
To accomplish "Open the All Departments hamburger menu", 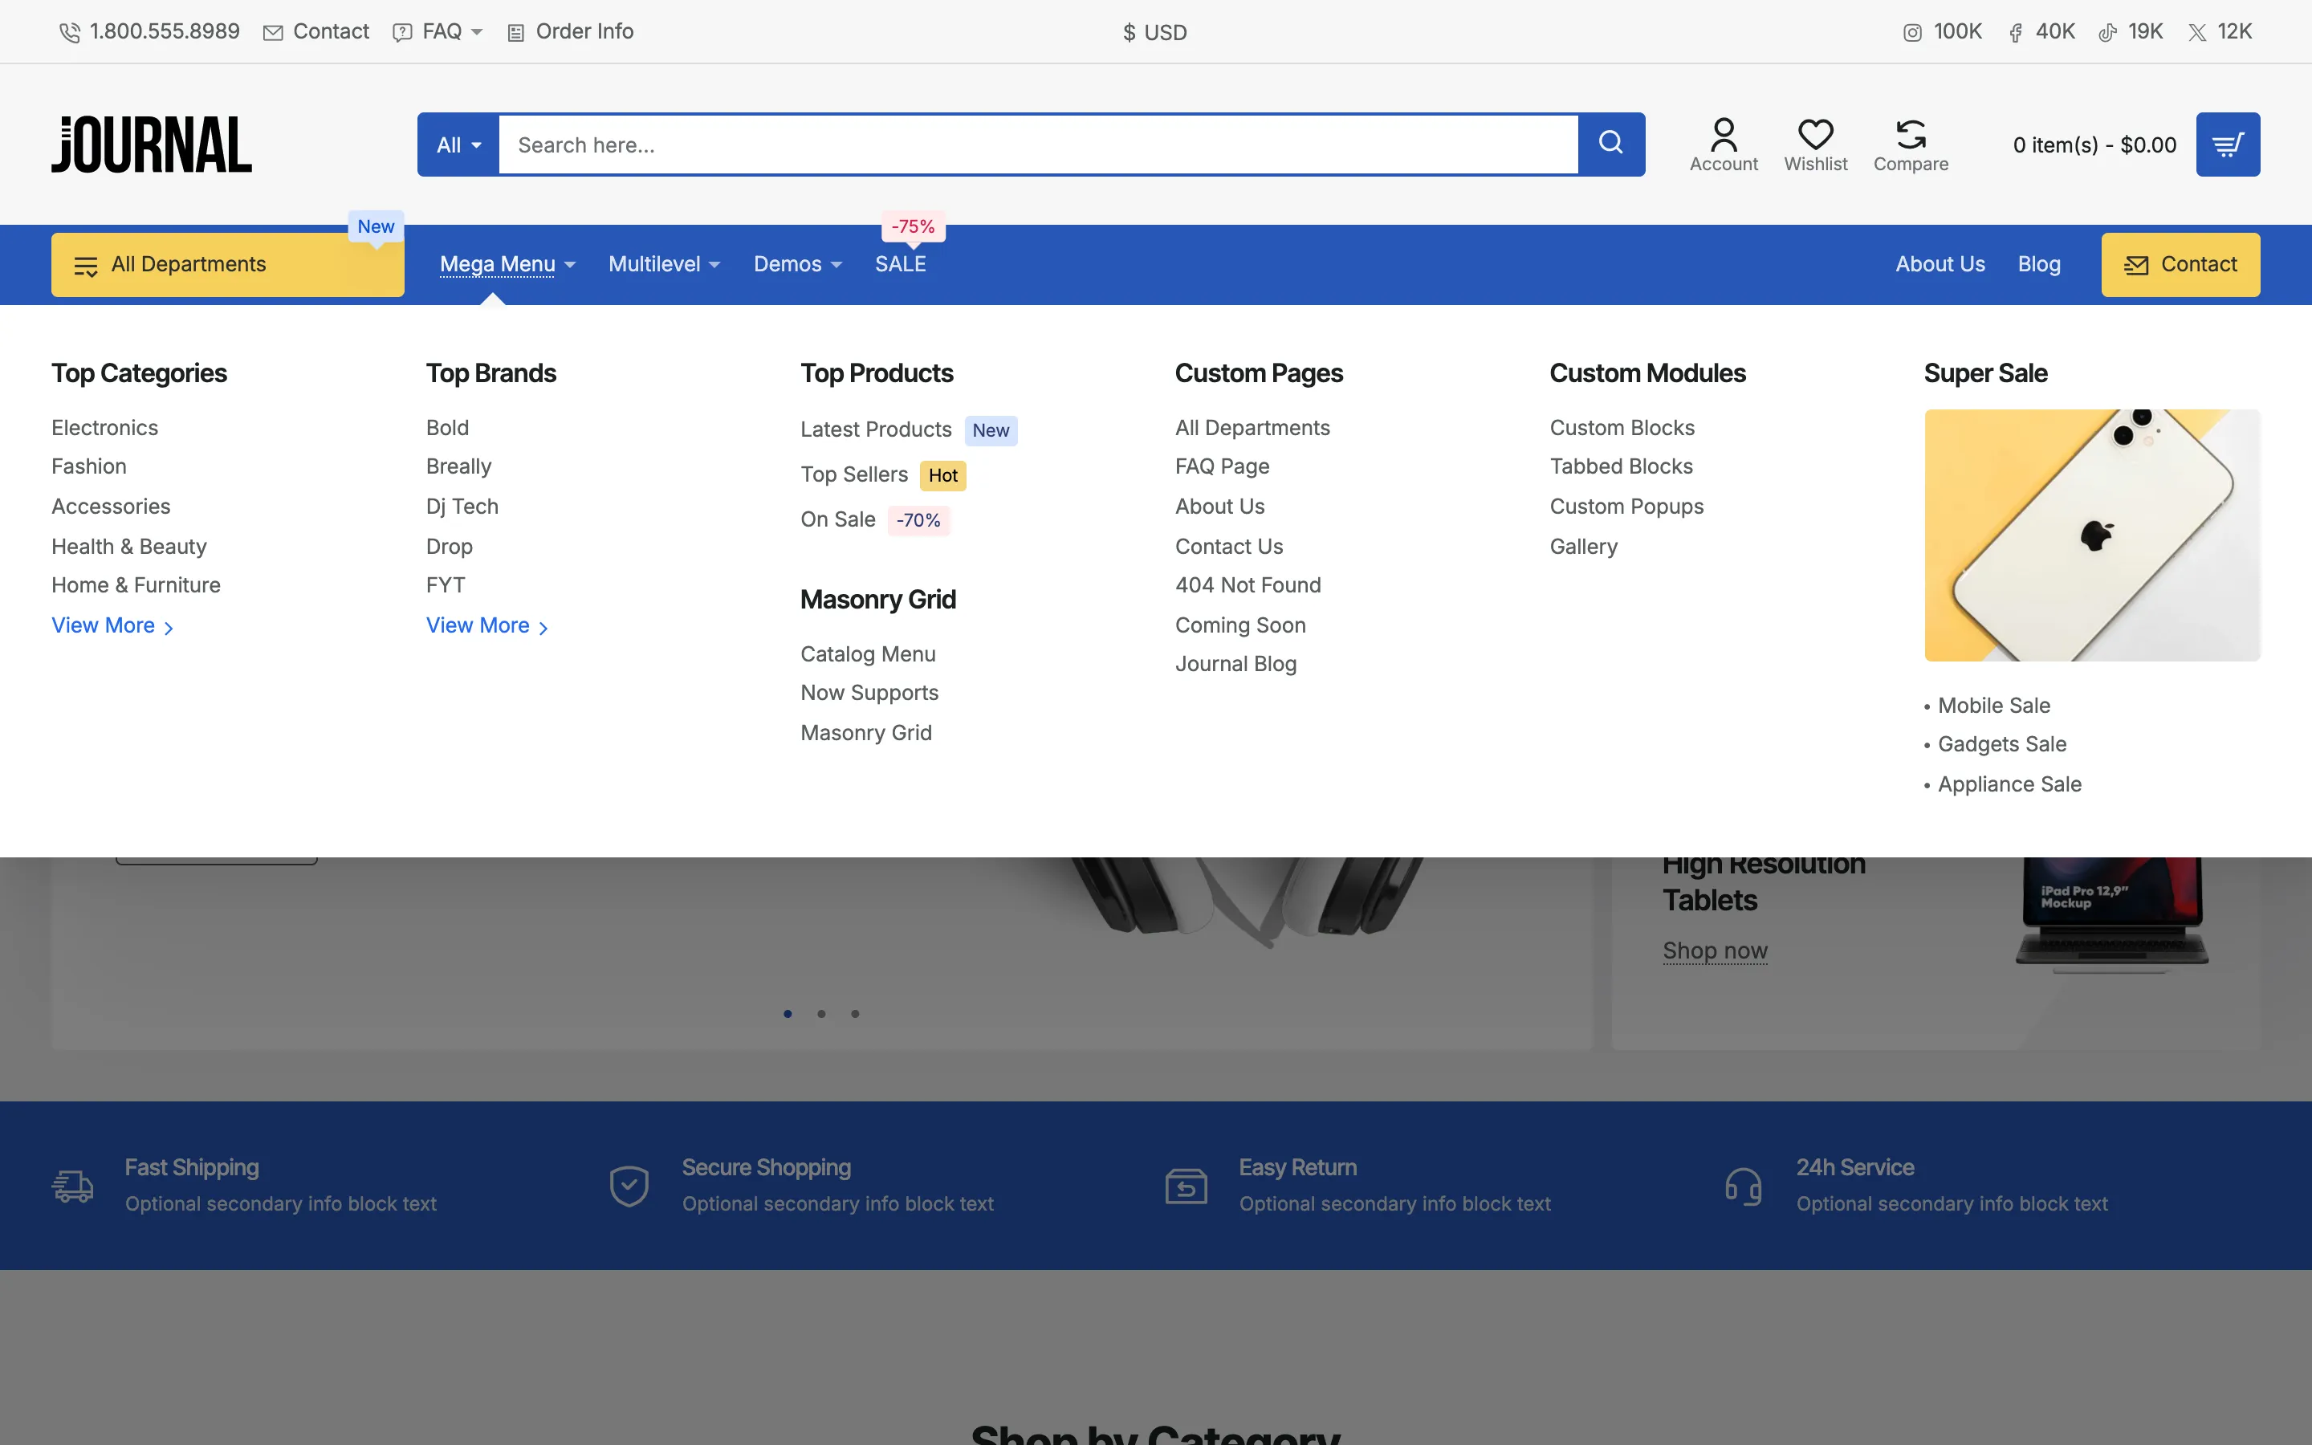I will 227,265.
